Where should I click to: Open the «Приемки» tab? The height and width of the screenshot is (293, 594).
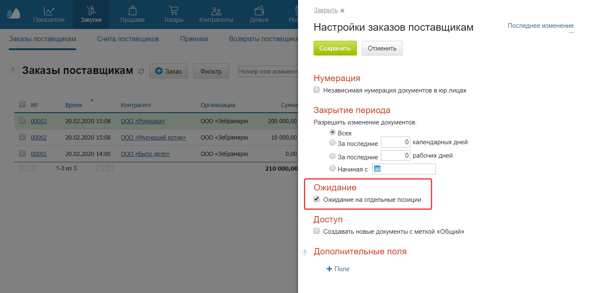(x=193, y=39)
